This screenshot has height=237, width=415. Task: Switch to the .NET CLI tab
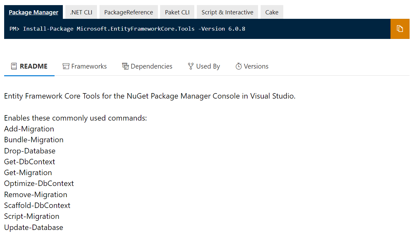(81, 12)
